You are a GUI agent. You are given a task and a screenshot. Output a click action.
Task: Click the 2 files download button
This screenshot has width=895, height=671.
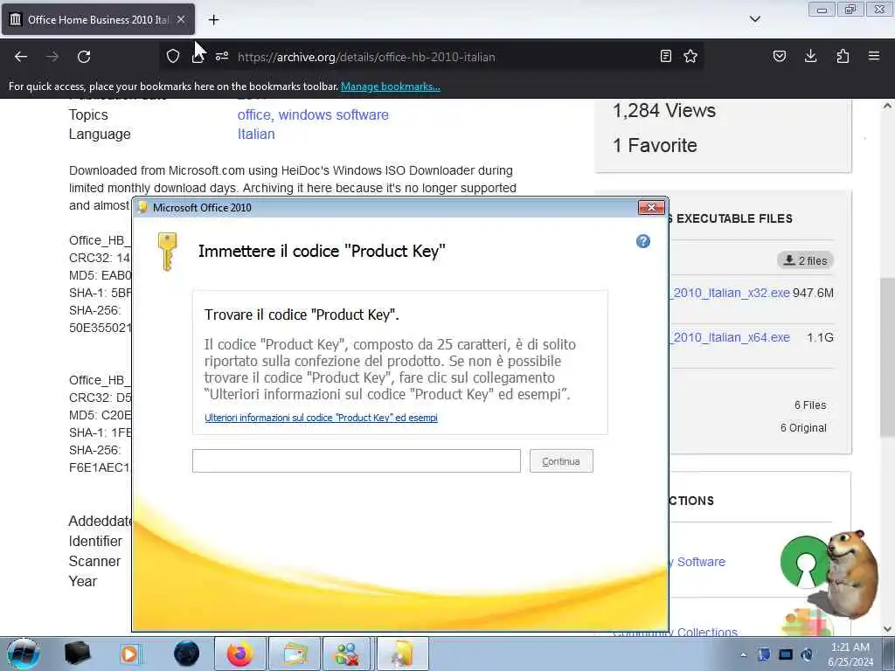coord(805,260)
